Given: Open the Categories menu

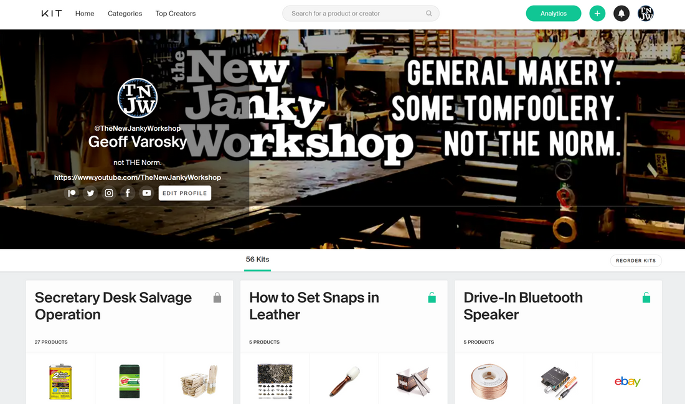Looking at the screenshot, I should (x=125, y=14).
